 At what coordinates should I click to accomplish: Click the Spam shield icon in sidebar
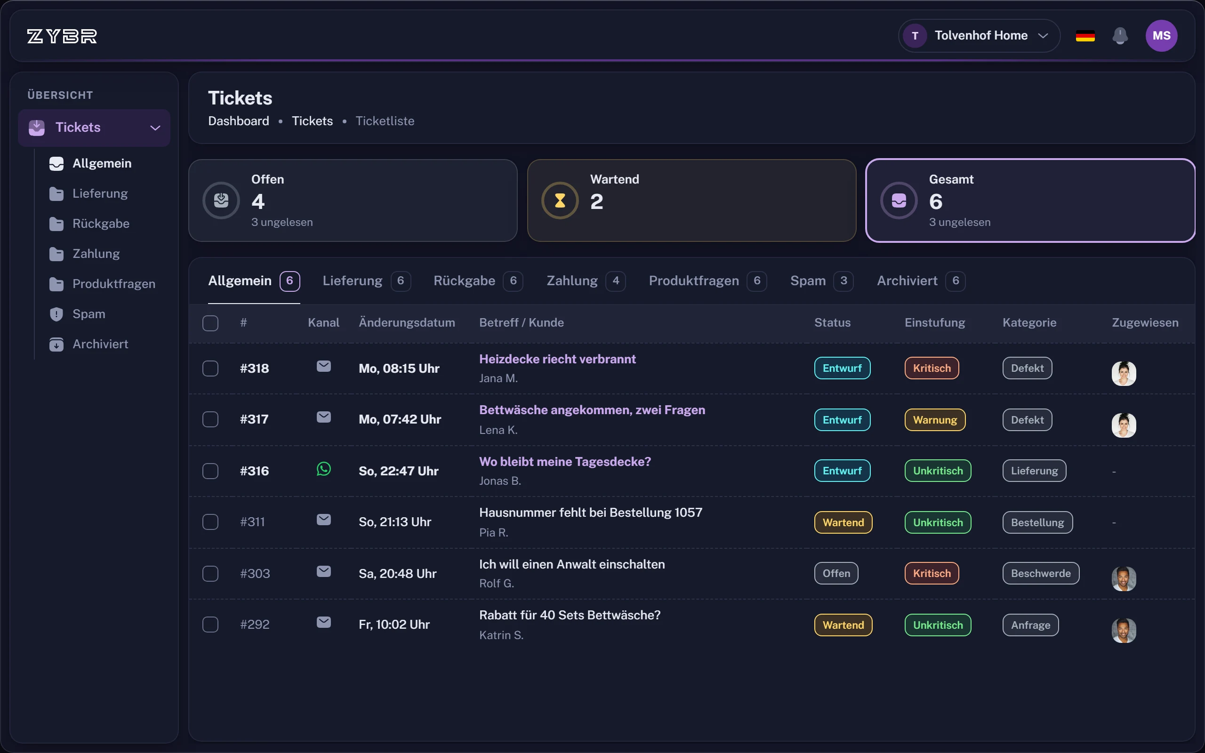(x=56, y=314)
